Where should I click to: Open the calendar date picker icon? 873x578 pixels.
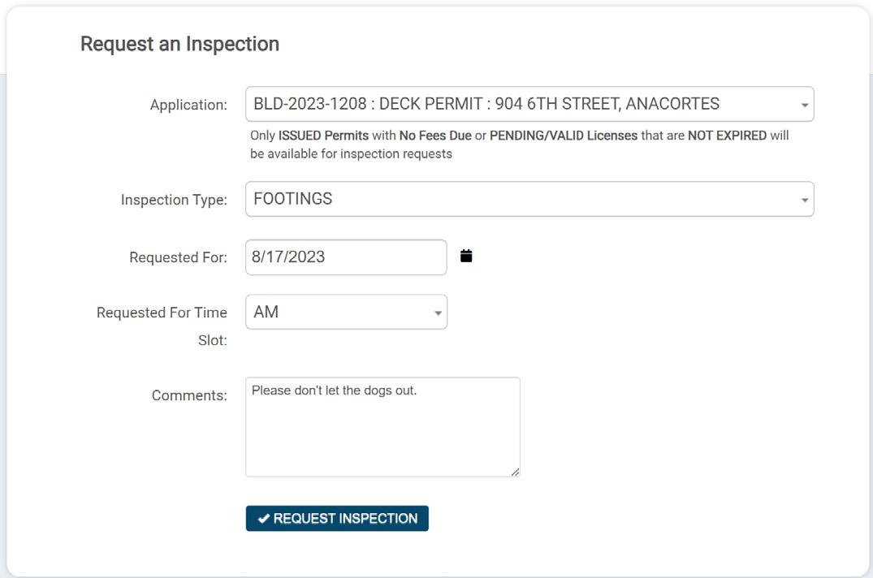click(x=466, y=257)
